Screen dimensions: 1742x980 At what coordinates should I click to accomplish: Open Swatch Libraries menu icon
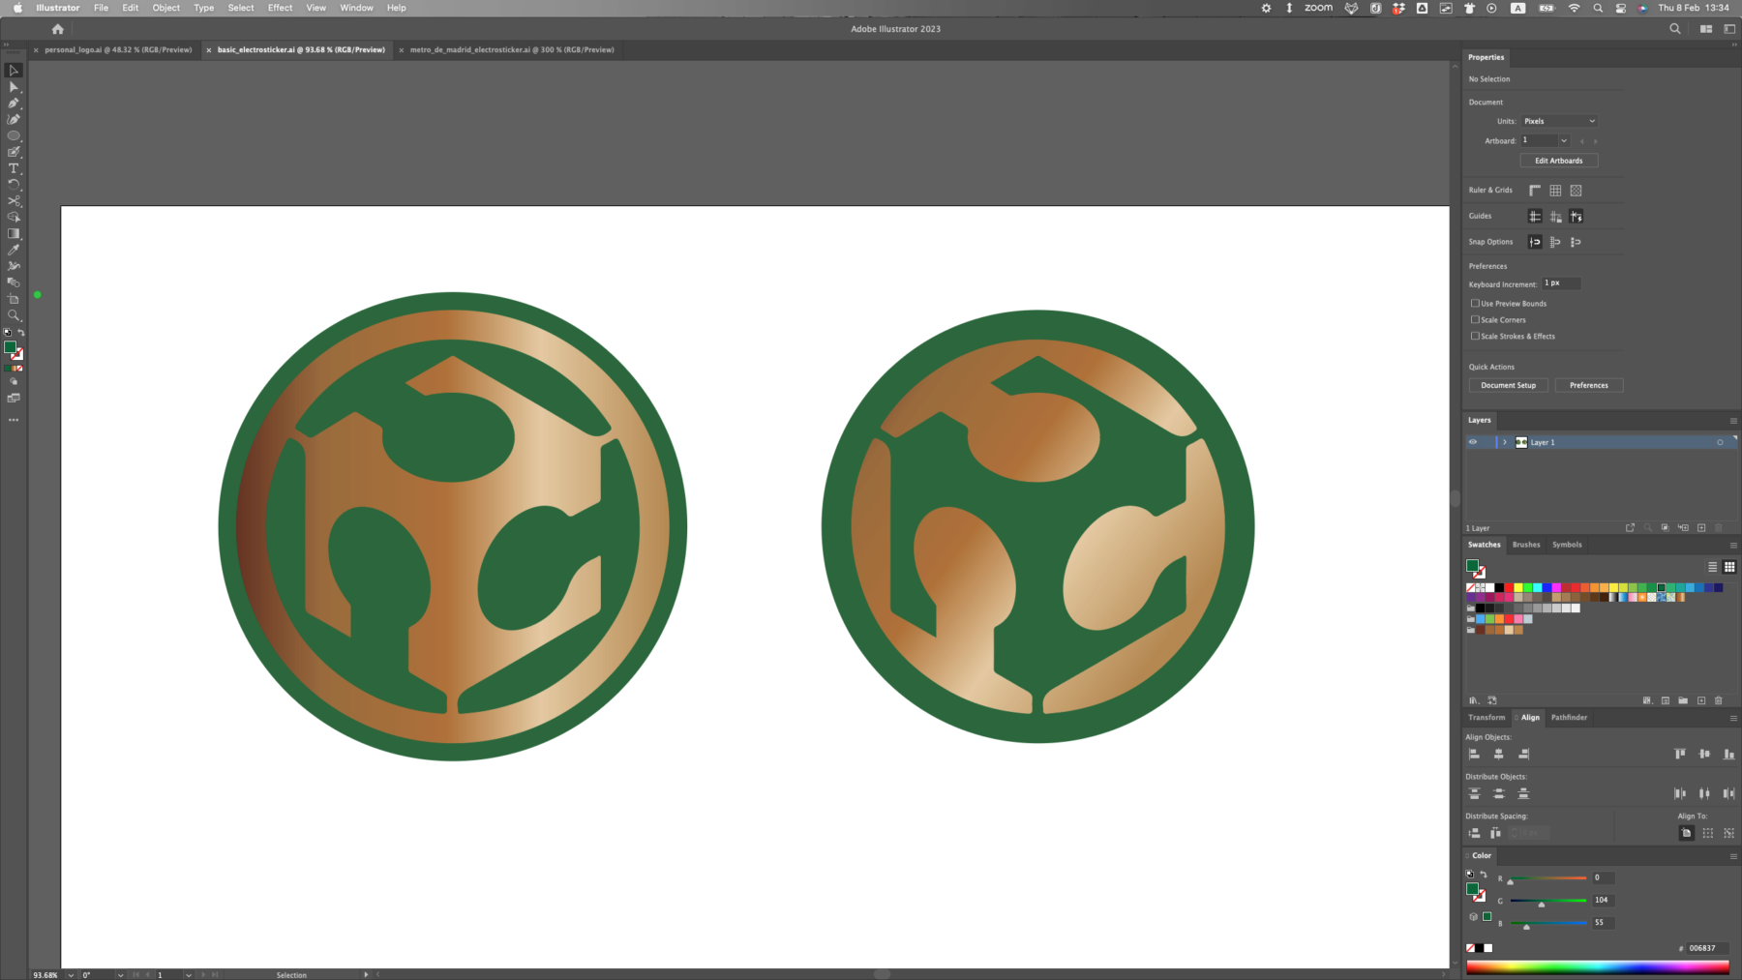click(x=1474, y=700)
